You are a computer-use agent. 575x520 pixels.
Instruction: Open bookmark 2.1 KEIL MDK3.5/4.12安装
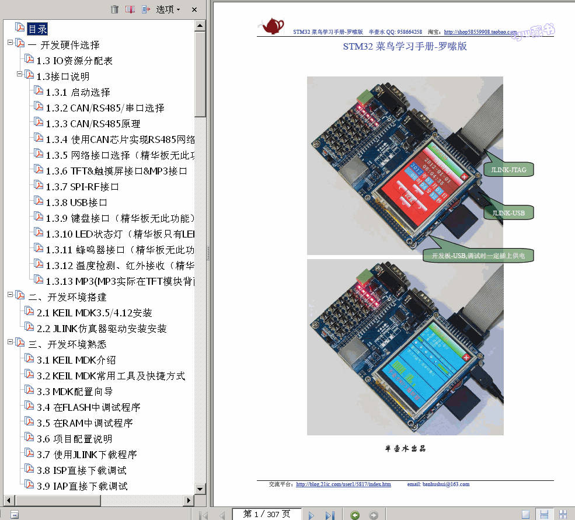[x=94, y=313]
